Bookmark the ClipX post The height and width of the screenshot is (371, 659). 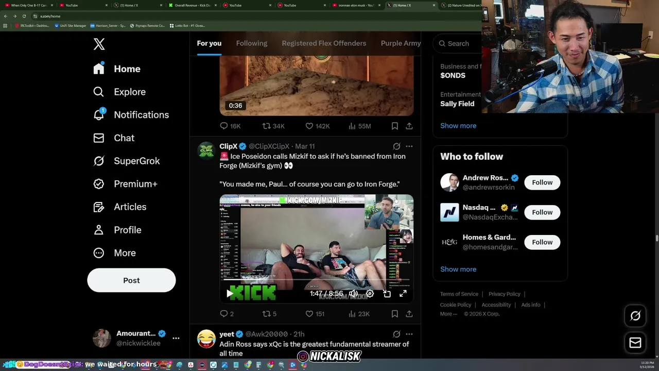[395, 314]
